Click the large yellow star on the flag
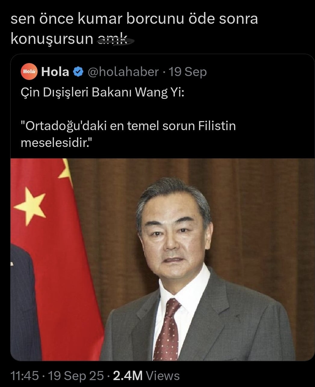The width and height of the screenshot is (315, 387). click(30, 206)
